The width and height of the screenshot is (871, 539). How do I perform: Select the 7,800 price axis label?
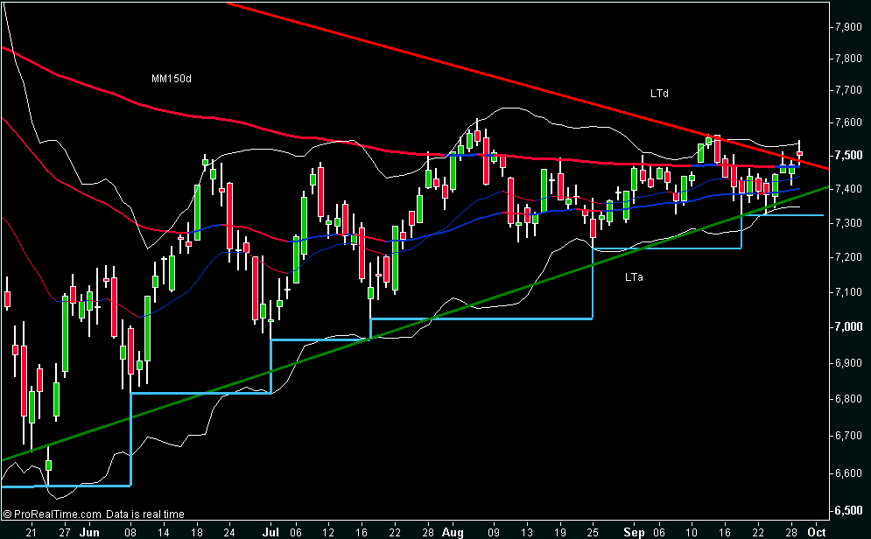[x=848, y=59]
